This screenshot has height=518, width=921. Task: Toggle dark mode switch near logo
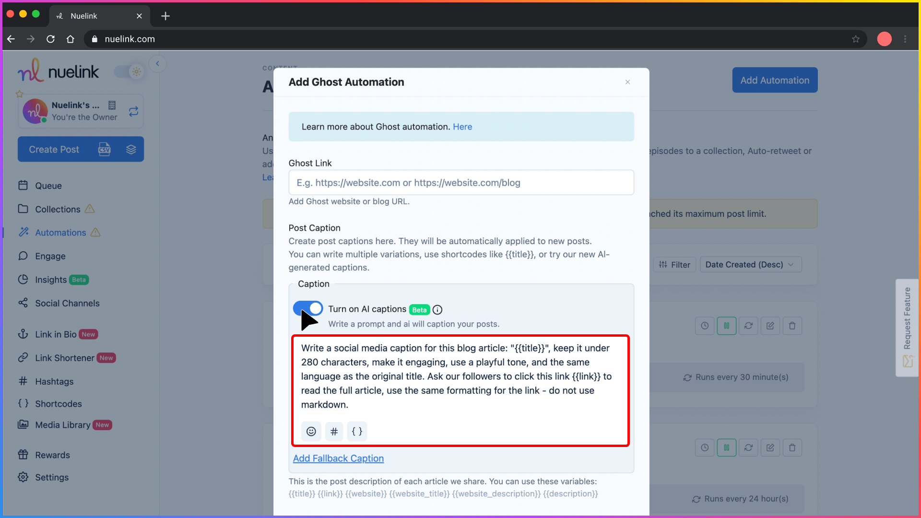tap(129, 72)
